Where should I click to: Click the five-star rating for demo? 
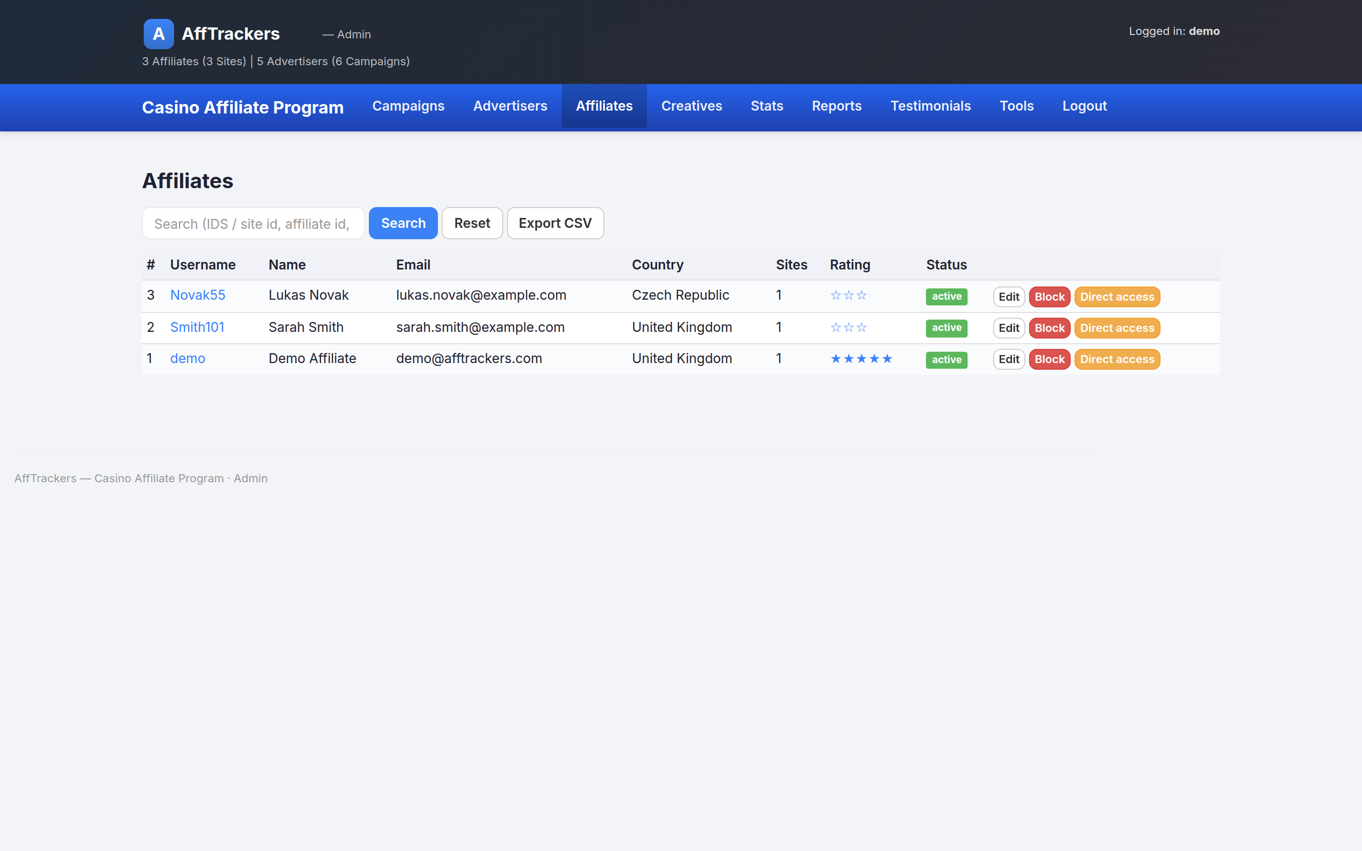point(861,359)
